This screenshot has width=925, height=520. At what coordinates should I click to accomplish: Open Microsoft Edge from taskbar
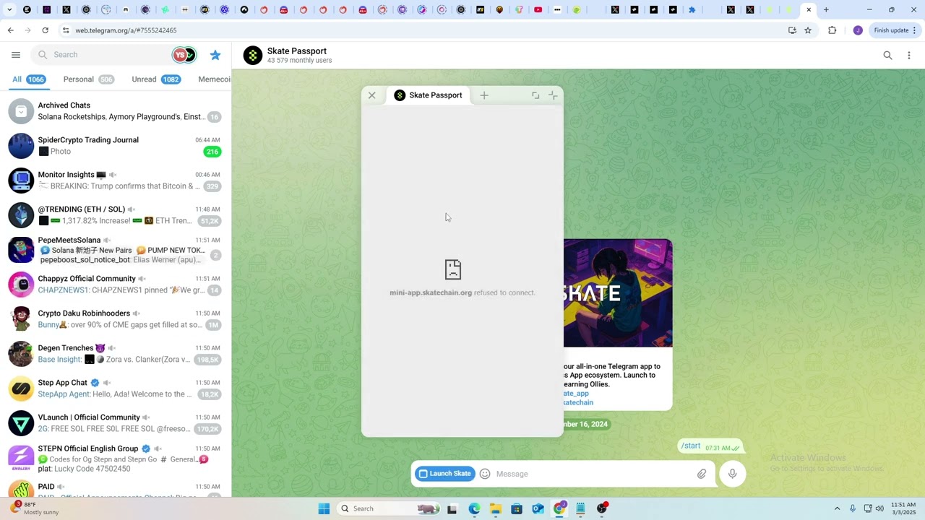(x=474, y=508)
